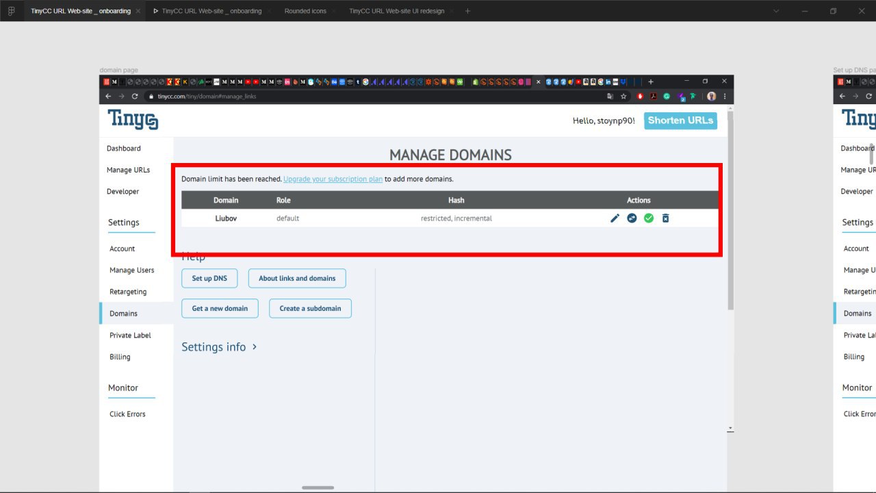Select the domain page frame label
The height and width of the screenshot is (493, 876).
coord(118,70)
